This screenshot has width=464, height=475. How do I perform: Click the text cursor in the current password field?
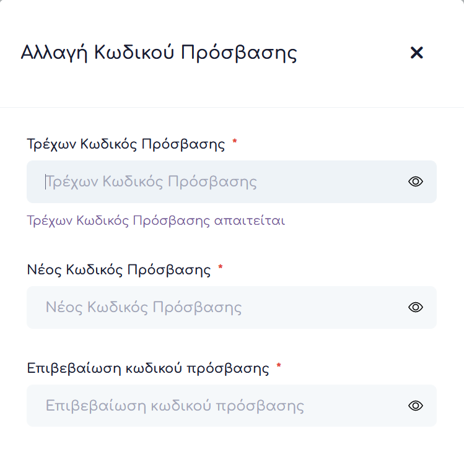(x=45, y=182)
